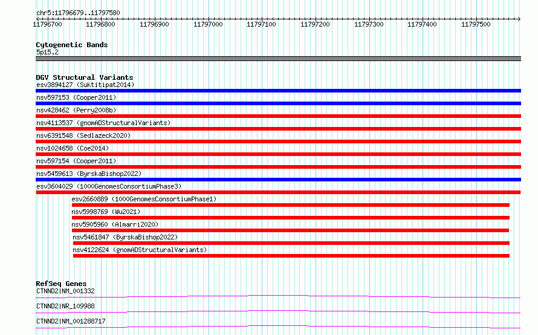Open nsv5998769 (Wu2021) variant label

(x=106, y=212)
